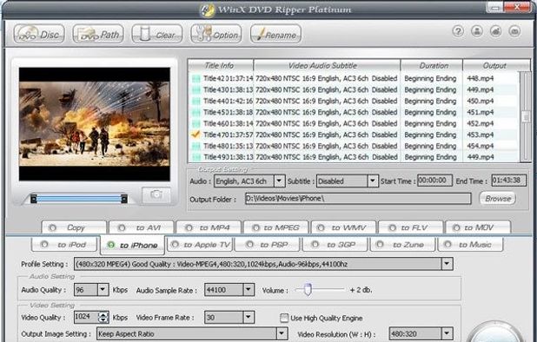The width and height of the screenshot is (537, 342).
Task: Select the to Music output tab
Action: coord(470,245)
